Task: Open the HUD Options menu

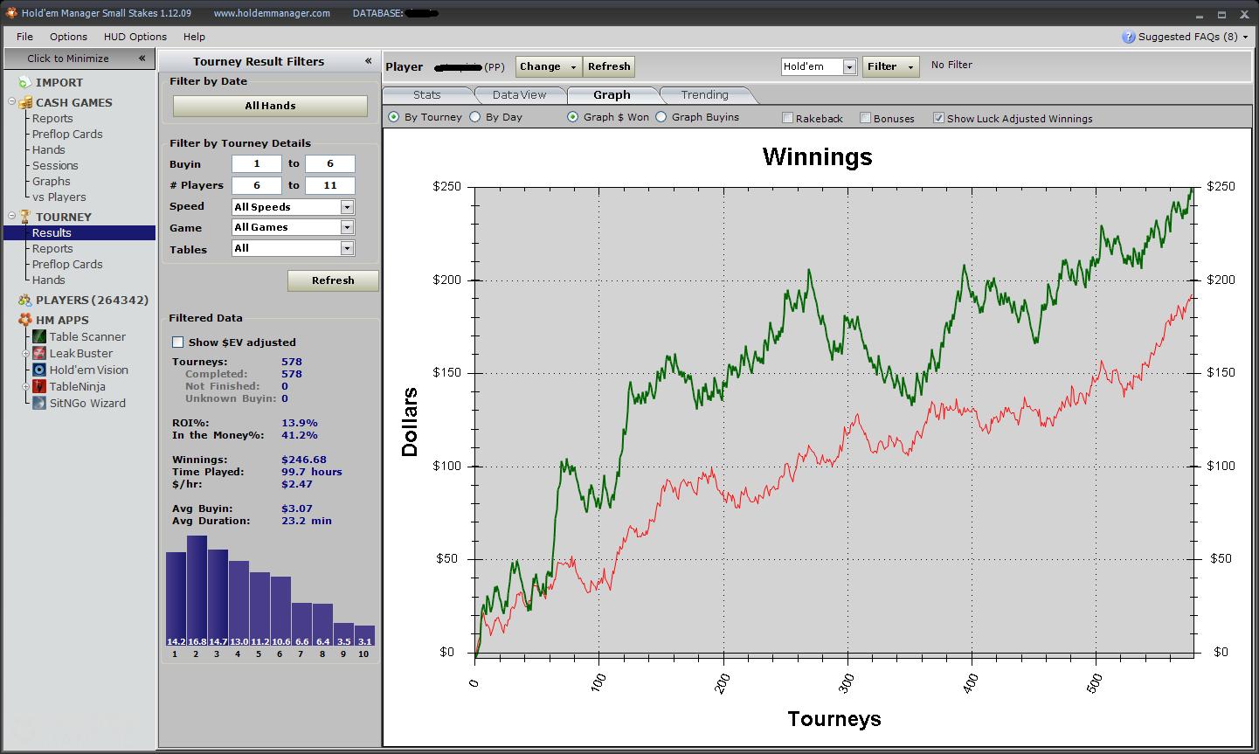Action: coord(135,37)
